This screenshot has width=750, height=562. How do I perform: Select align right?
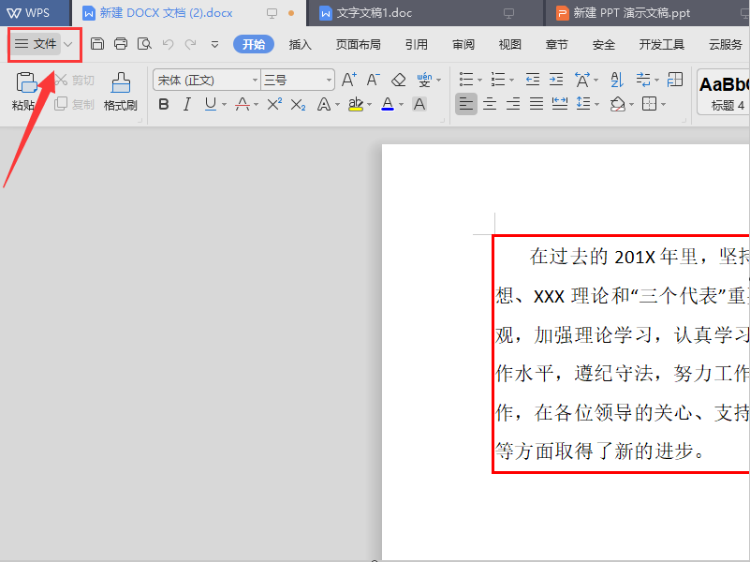point(513,104)
